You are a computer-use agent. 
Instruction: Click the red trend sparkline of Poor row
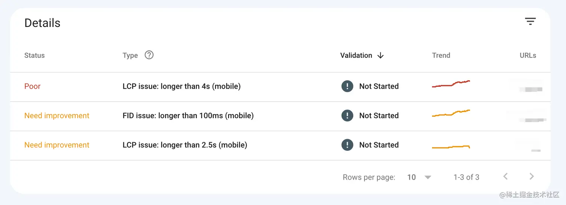tap(451, 84)
